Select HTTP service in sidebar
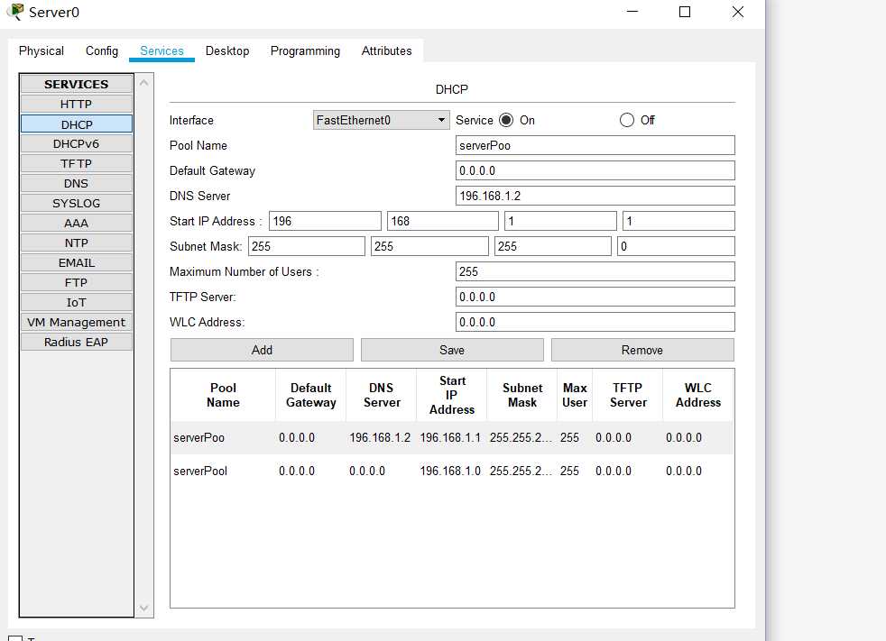This screenshot has width=886, height=641. click(77, 104)
